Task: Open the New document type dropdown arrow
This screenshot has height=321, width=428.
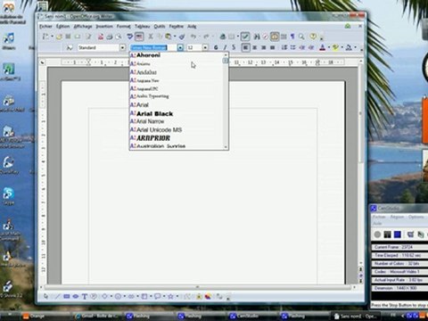Action: (52, 37)
